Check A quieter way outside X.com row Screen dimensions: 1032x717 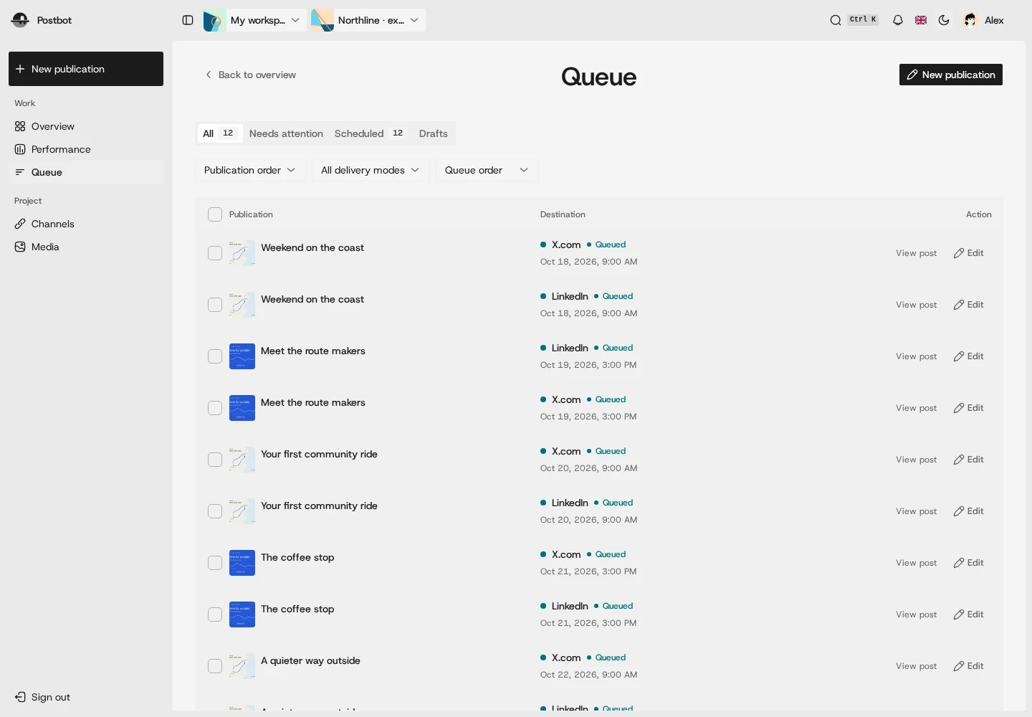point(215,666)
